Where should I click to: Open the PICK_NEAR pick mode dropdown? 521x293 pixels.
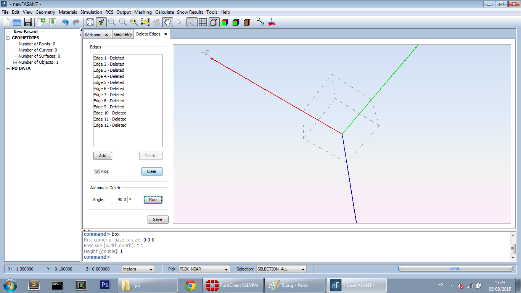point(204,269)
